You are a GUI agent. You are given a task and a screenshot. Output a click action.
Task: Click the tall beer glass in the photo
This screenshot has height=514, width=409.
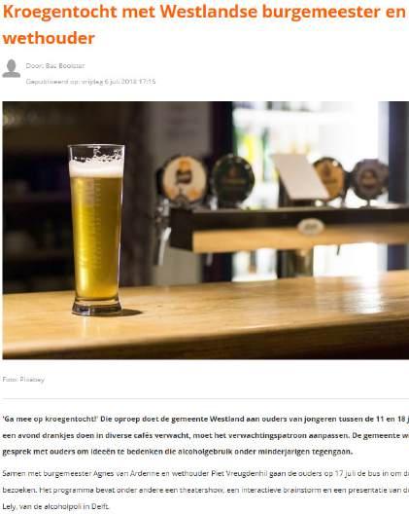point(96,230)
